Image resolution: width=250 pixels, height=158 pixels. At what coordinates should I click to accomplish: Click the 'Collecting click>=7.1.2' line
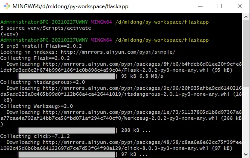coord(35,136)
